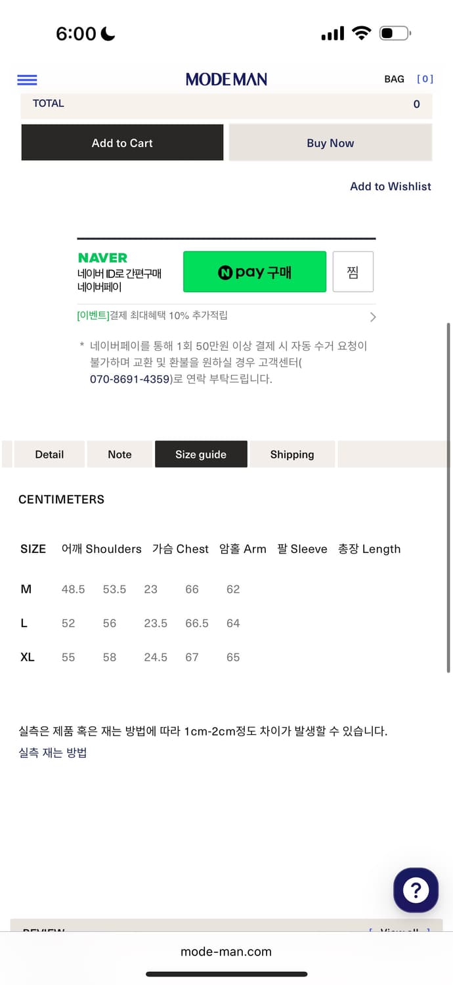Open the shopping BAG
This screenshot has height=985, width=453.
click(394, 79)
